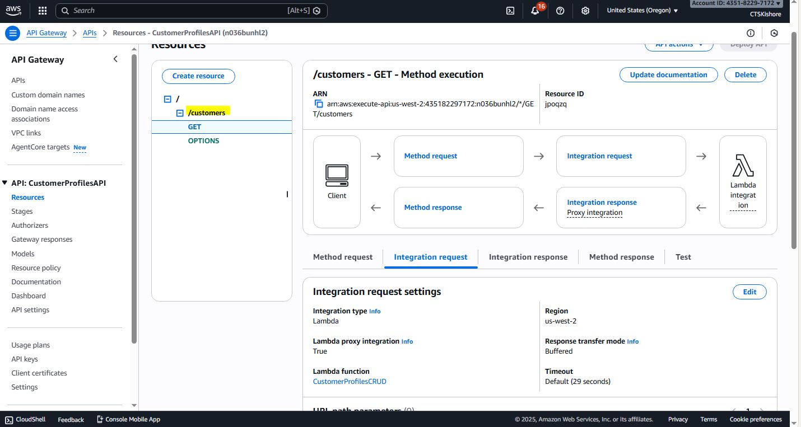Click in the AWS search field

coord(179,11)
